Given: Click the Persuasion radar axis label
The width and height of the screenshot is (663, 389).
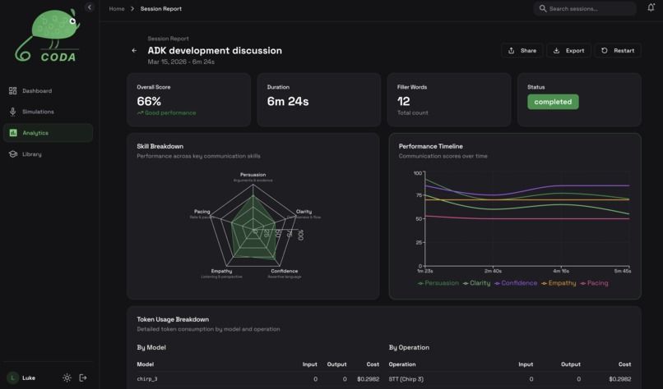Looking at the screenshot, I should pos(253,175).
